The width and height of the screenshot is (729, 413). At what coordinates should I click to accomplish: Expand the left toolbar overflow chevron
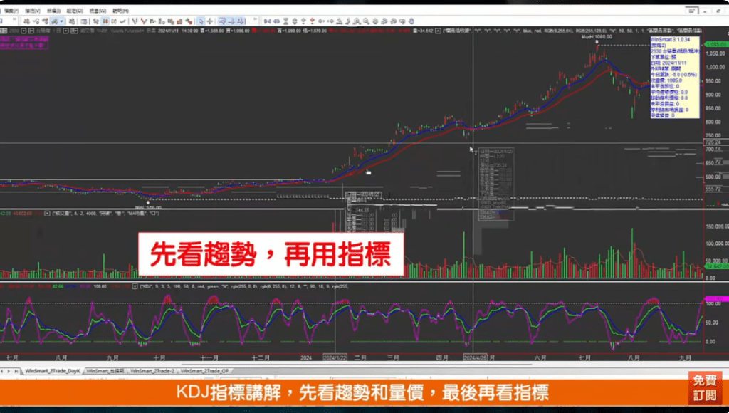coord(14,20)
